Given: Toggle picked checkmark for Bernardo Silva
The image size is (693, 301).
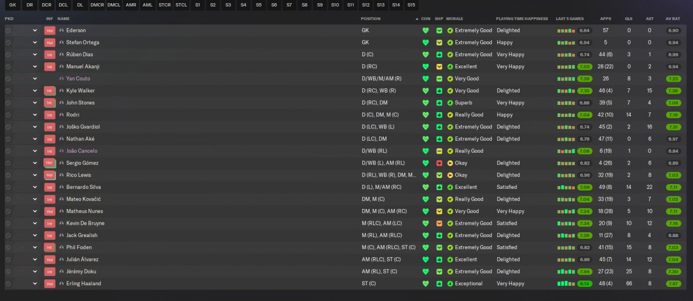Looking at the screenshot, I should click(x=8, y=187).
